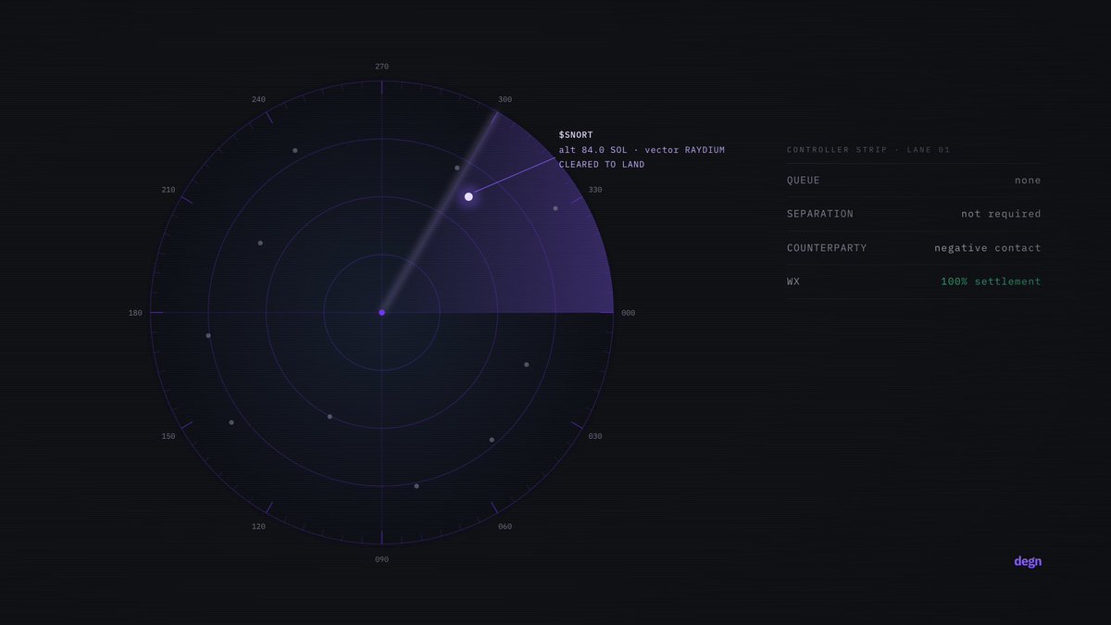Click the 030 bearing label
This screenshot has height=625, width=1111.
595,436
